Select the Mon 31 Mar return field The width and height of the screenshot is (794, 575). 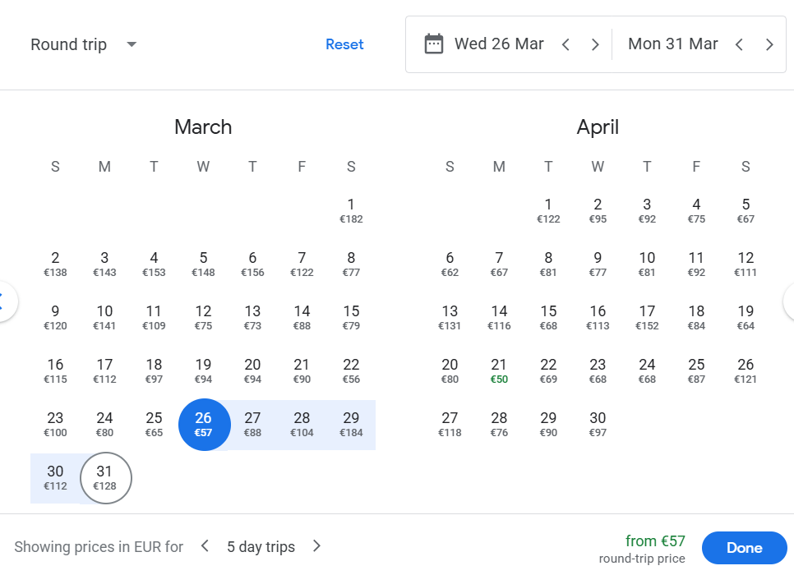point(672,44)
